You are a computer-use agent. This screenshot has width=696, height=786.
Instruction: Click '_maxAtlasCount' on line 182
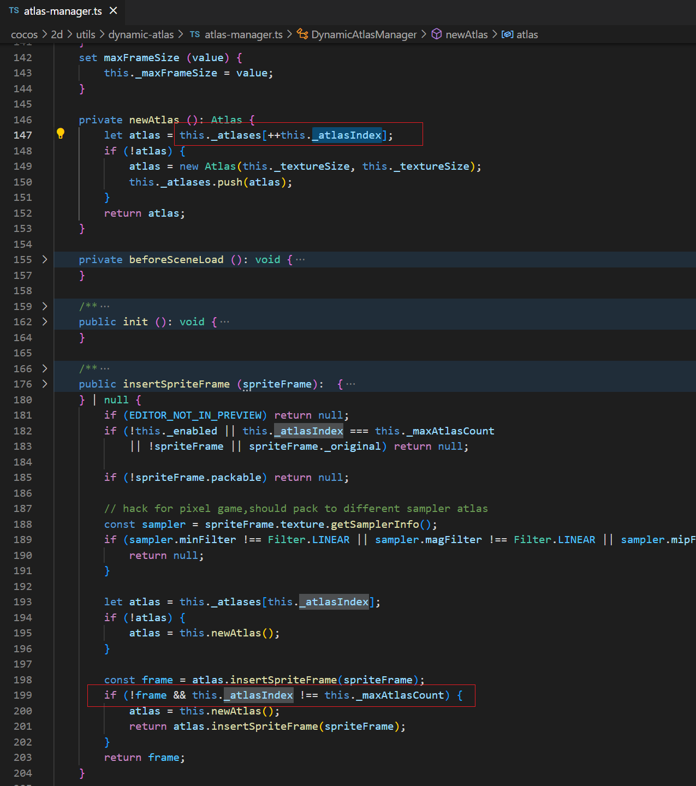point(450,431)
